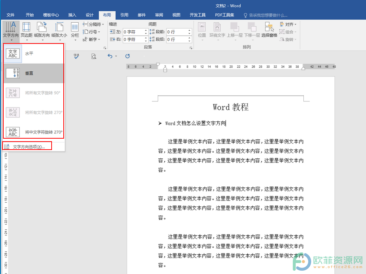Screen dimensions: 366x274
Task: Click the Orientation (纸张方向) icon
Action: [x=42, y=31]
